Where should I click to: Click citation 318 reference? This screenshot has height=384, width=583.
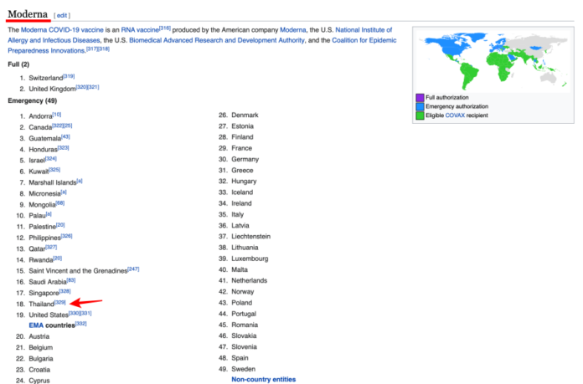104,49
